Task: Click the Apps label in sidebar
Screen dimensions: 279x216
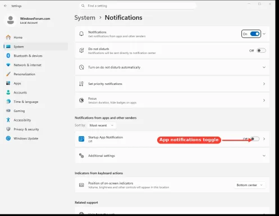Action: tap(17, 83)
